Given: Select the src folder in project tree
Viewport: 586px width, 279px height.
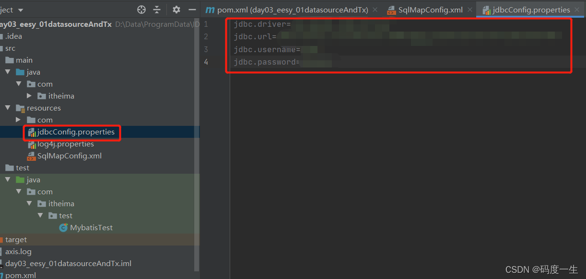Looking at the screenshot, I should coord(10,48).
